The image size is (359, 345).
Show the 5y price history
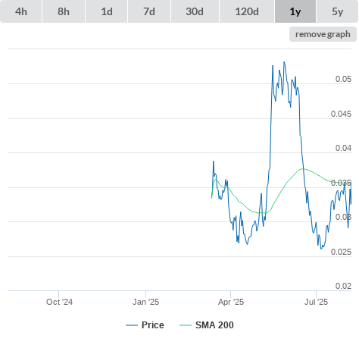pos(337,11)
